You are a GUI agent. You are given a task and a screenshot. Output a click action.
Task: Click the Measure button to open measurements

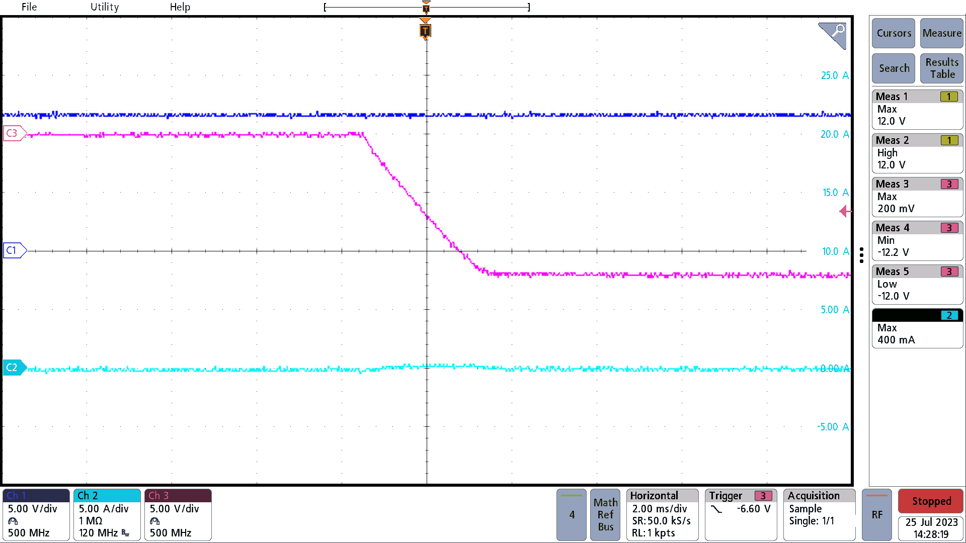(941, 33)
